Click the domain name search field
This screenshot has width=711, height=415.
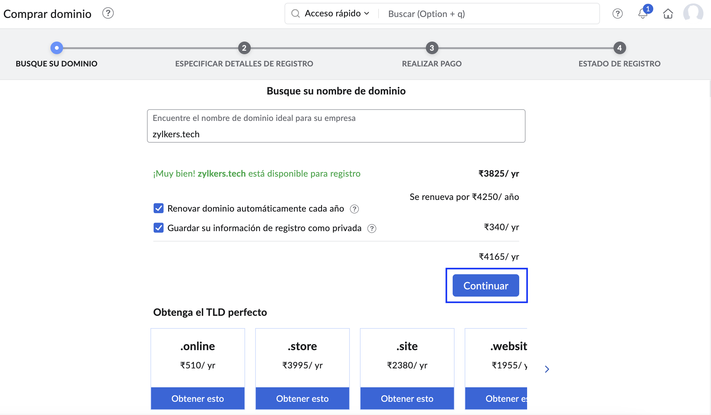pyautogui.click(x=336, y=134)
